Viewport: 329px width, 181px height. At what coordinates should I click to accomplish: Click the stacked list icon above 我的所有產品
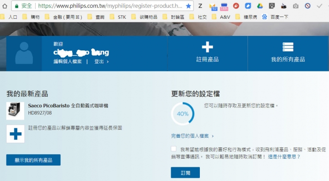click(288, 47)
